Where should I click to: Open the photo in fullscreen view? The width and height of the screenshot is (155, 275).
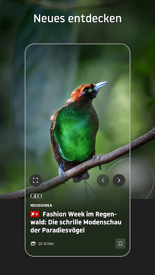[35, 180]
